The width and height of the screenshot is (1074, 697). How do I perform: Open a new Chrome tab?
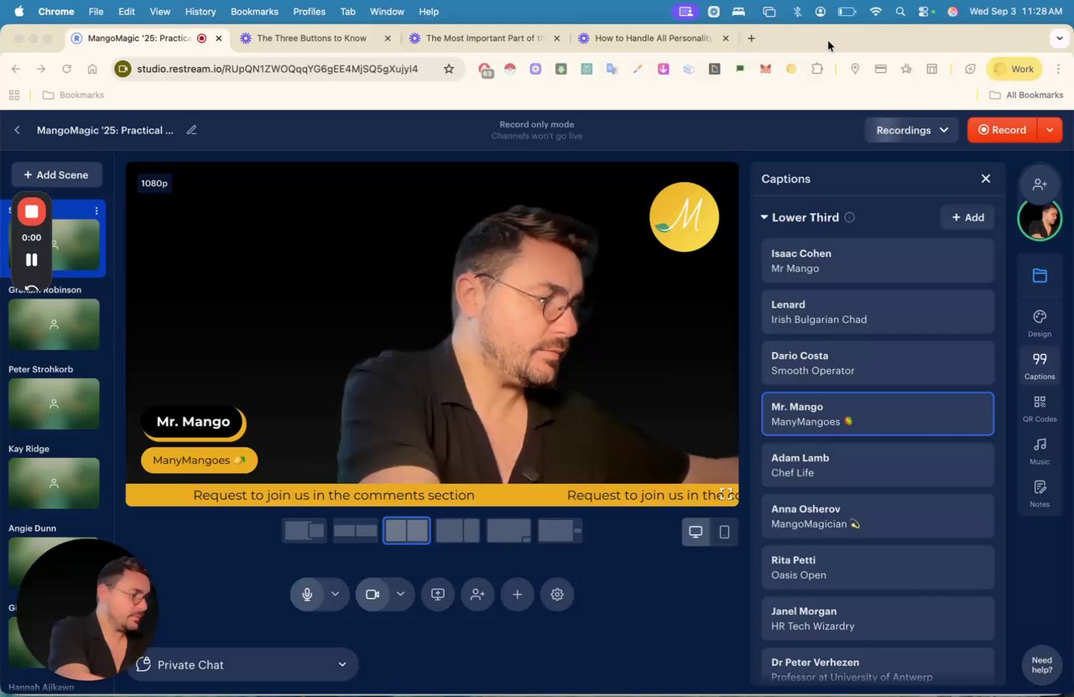[x=751, y=39]
